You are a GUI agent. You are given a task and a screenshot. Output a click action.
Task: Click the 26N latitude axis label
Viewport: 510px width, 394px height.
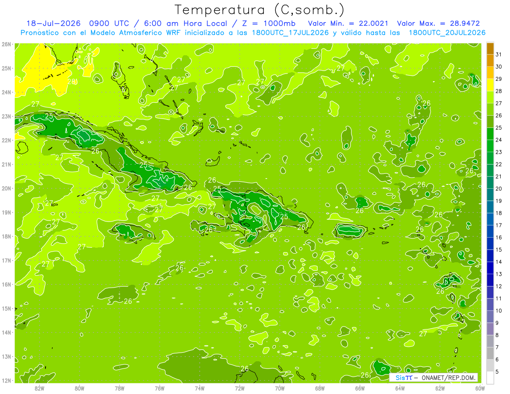6,44
